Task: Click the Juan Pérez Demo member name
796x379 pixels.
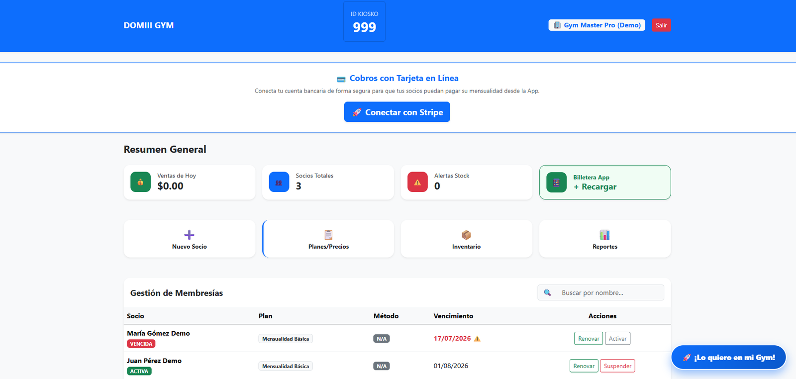Action: coord(154,361)
